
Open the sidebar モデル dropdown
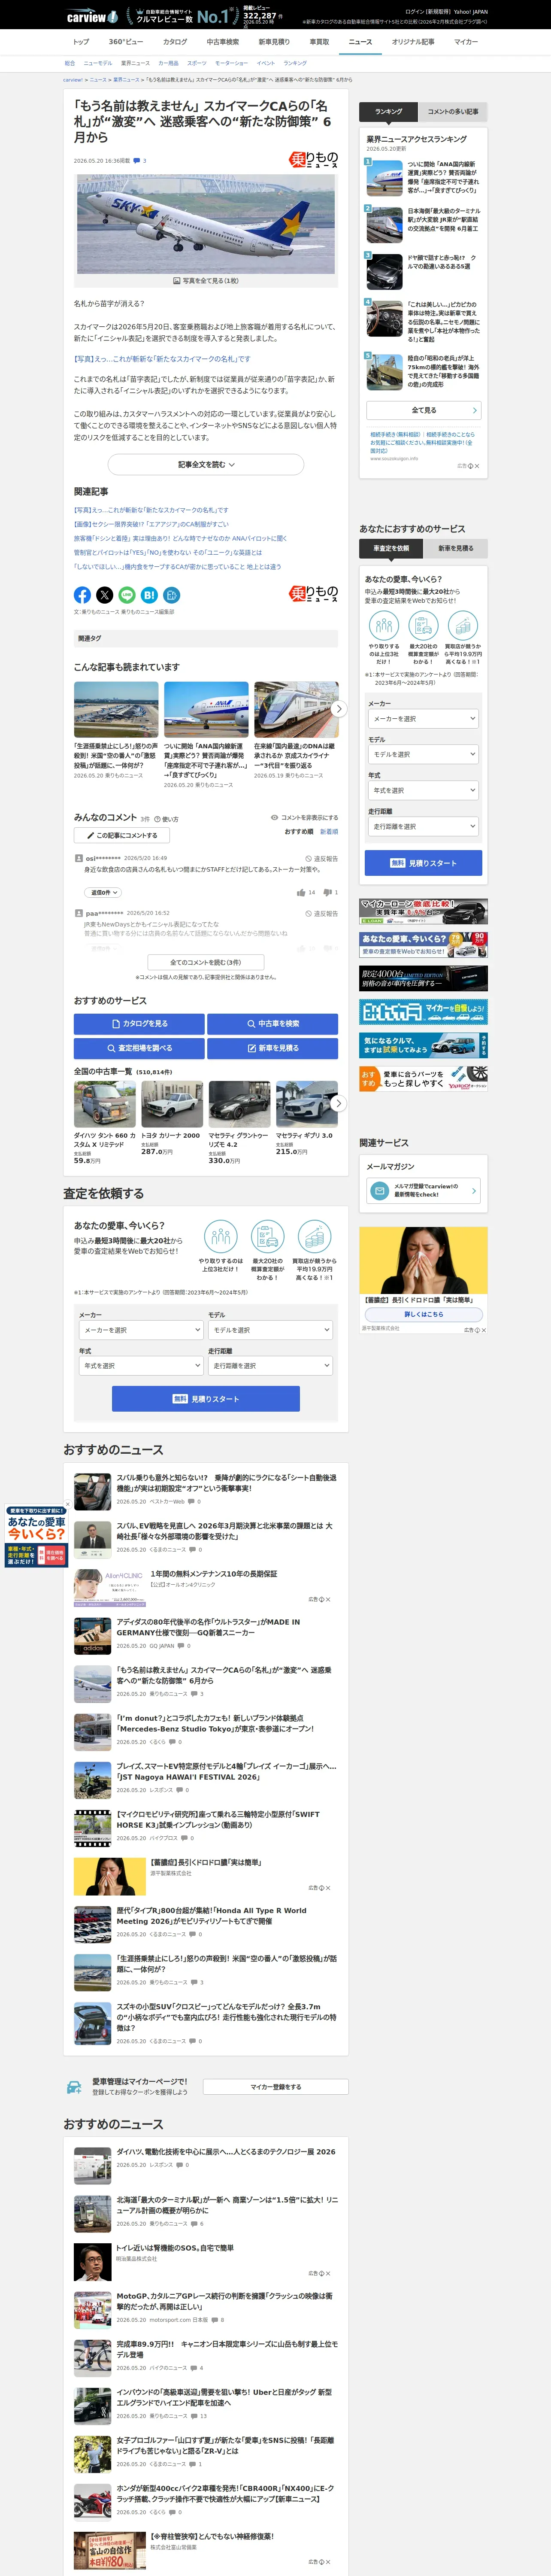pos(424,755)
